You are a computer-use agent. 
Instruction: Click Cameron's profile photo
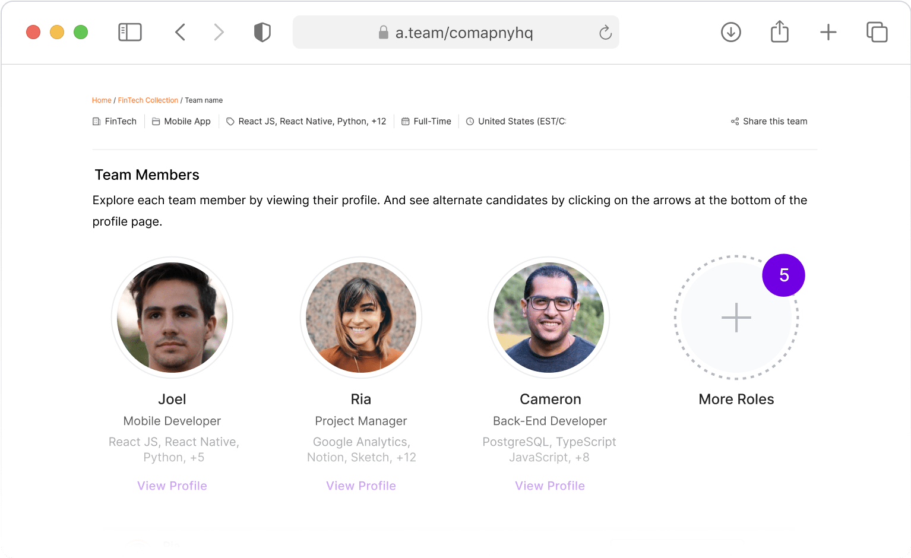(x=549, y=318)
